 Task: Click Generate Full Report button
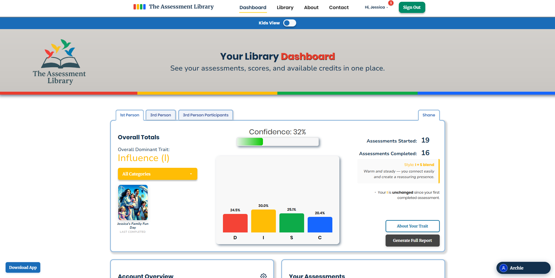[x=412, y=240]
